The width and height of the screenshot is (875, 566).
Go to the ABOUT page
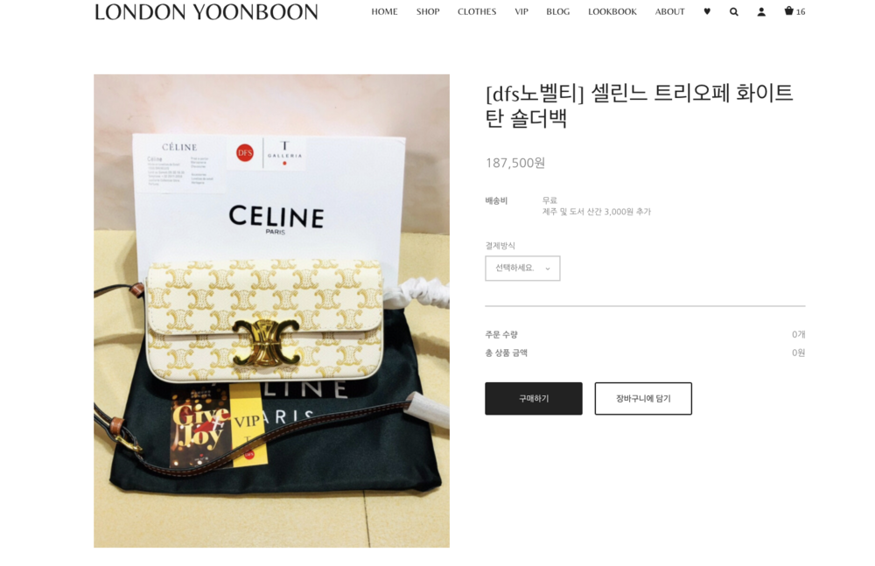pyautogui.click(x=669, y=11)
